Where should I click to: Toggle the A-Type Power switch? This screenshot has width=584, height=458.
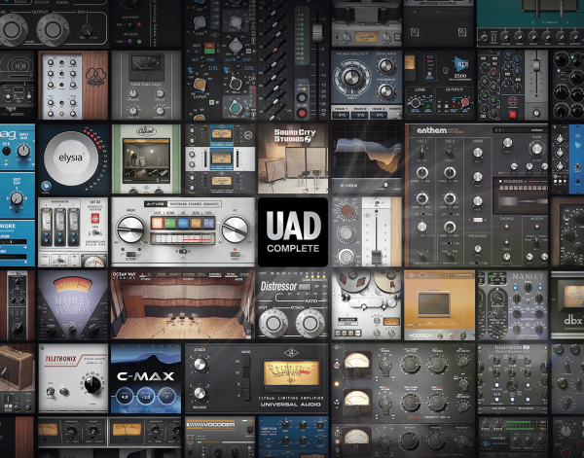click(x=235, y=255)
